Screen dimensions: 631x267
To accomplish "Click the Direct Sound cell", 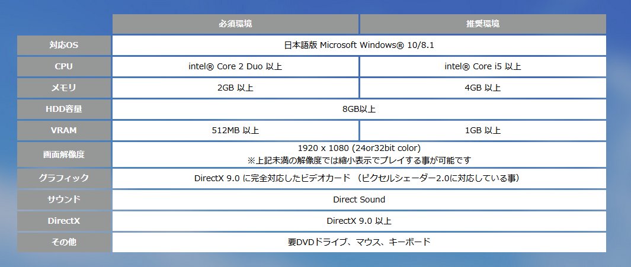I will [359, 200].
